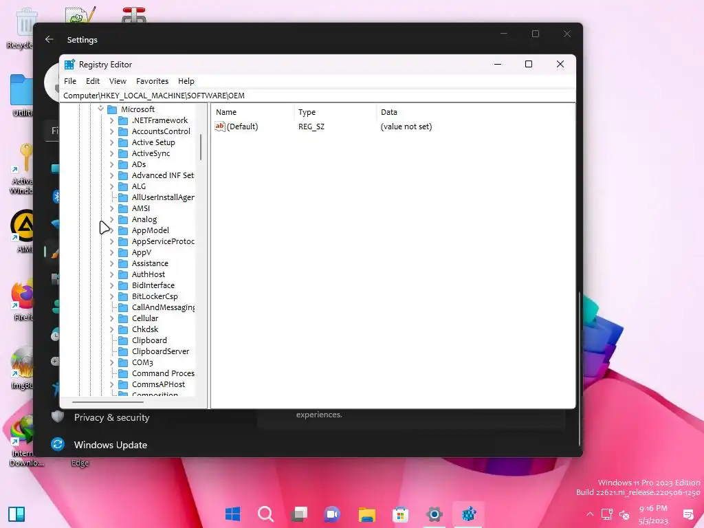Expand the AppV key
Viewport: 704px width, 528px height.
click(x=111, y=252)
